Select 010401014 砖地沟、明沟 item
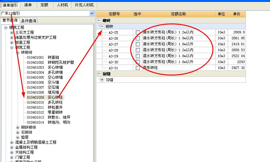 click(x=48, y=122)
